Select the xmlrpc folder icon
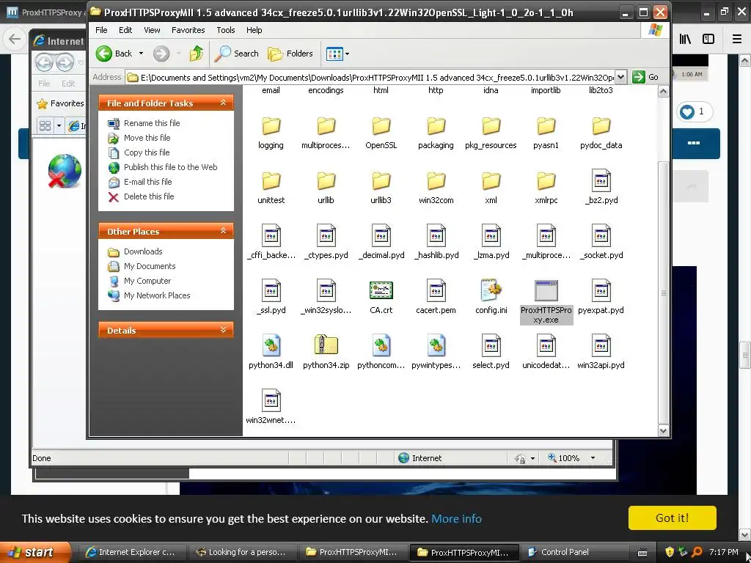This screenshot has width=751, height=563. 546,181
